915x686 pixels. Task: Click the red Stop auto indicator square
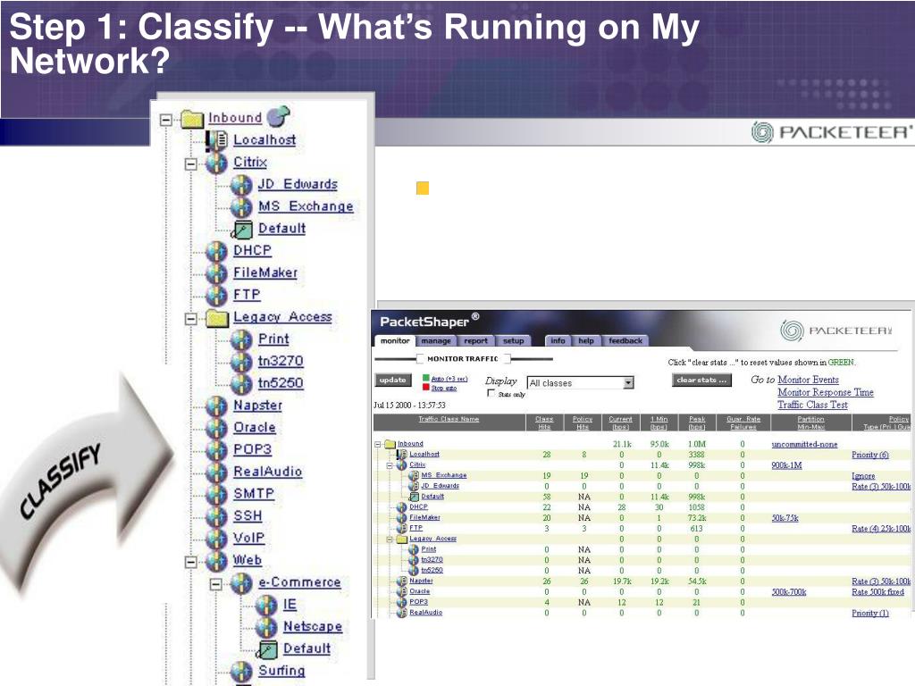coord(426,388)
